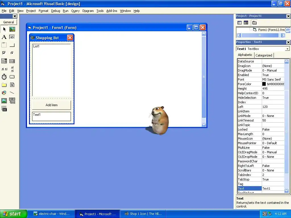Switch to electric-chair taskbar window

51,214
